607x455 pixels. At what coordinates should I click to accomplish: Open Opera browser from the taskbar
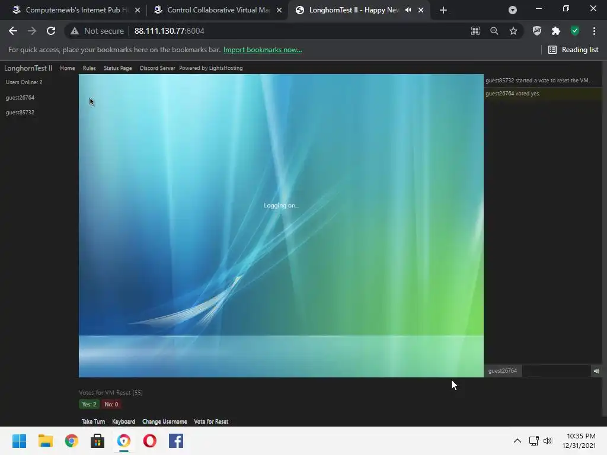click(x=150, y=441)
